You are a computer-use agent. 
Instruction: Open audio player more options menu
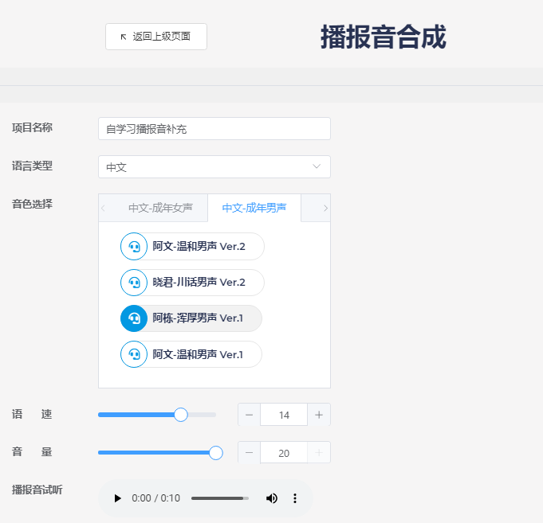coord(295,498)
